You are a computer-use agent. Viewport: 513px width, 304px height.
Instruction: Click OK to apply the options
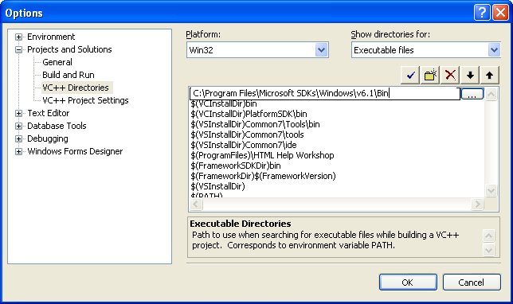[408, 282]
